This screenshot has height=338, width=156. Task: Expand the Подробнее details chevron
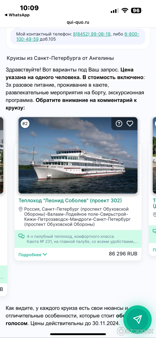point(45,255)
